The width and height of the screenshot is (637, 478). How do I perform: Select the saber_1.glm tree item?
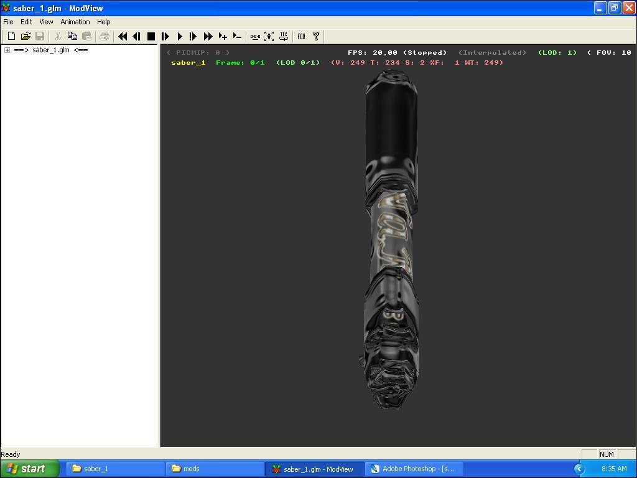click(x=50, y=50)
